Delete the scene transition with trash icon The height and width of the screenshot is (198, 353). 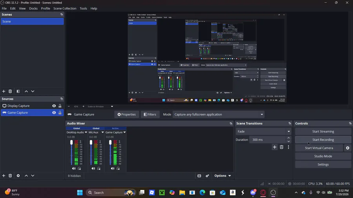282,147
